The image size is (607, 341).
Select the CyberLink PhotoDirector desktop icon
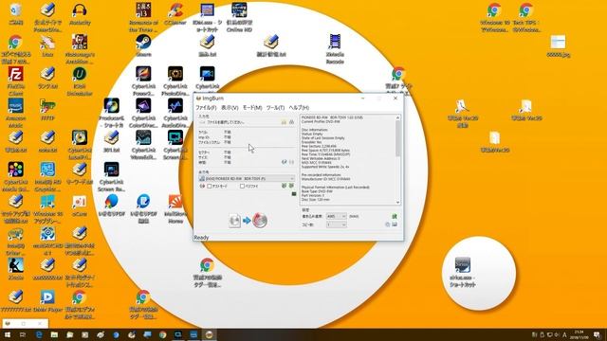point(175,81)
